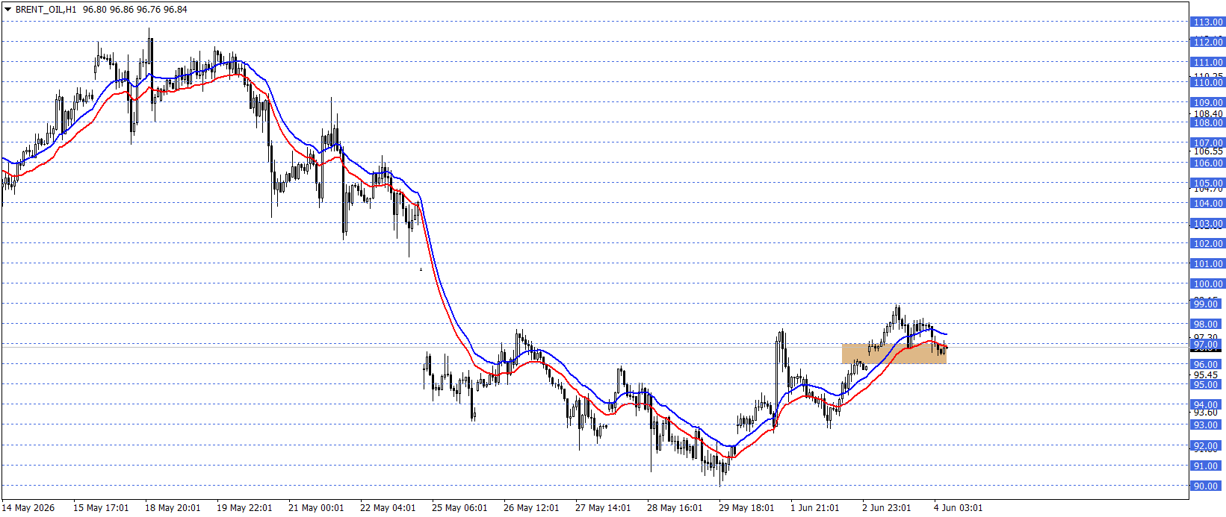This screenshot has width=1226, height=517.
Task: Click the 108.40 price scale value
Action: [1208, 114]
